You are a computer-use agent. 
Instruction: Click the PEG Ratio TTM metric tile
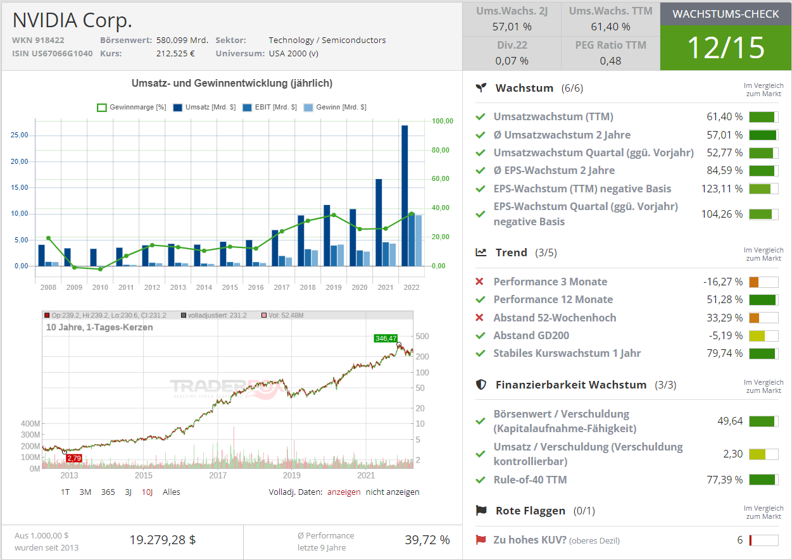pos(610,53)
